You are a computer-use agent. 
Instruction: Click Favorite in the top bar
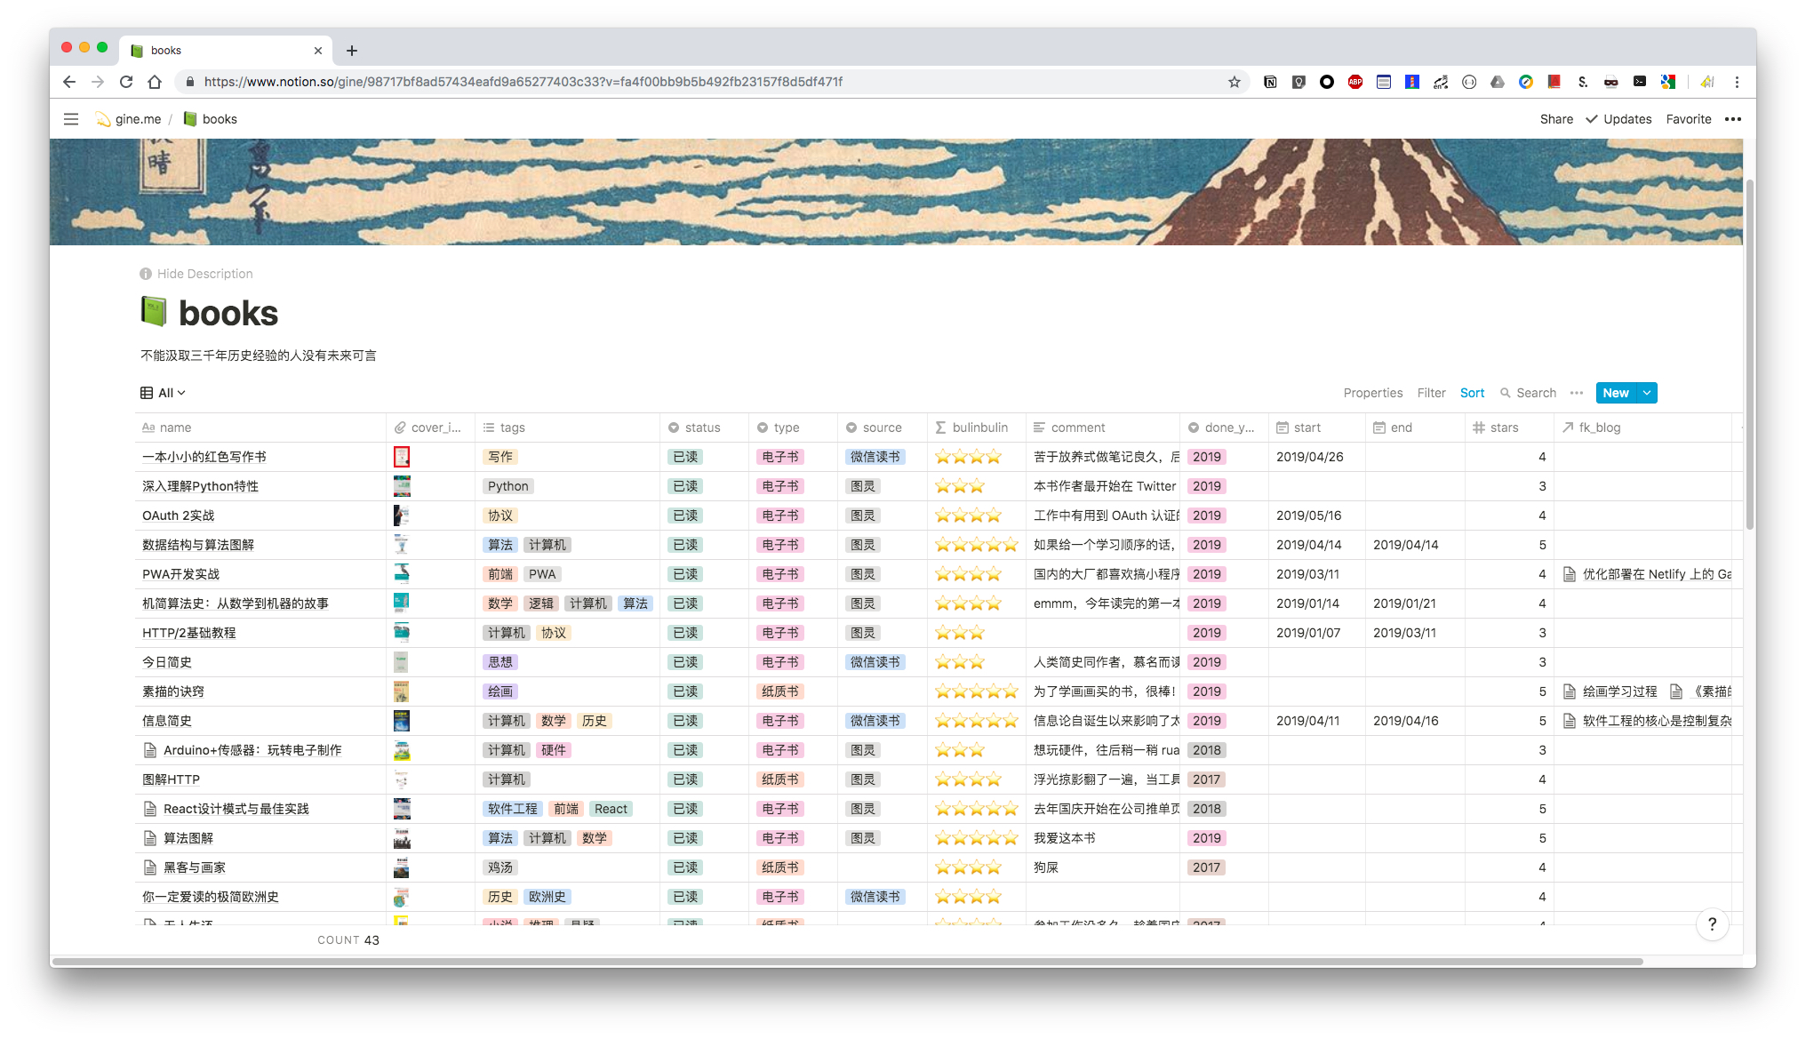pos(1689,119)
